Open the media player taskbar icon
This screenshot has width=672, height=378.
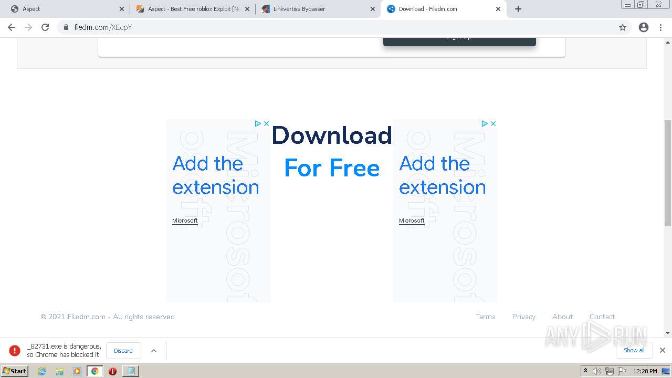pos(77,371)
